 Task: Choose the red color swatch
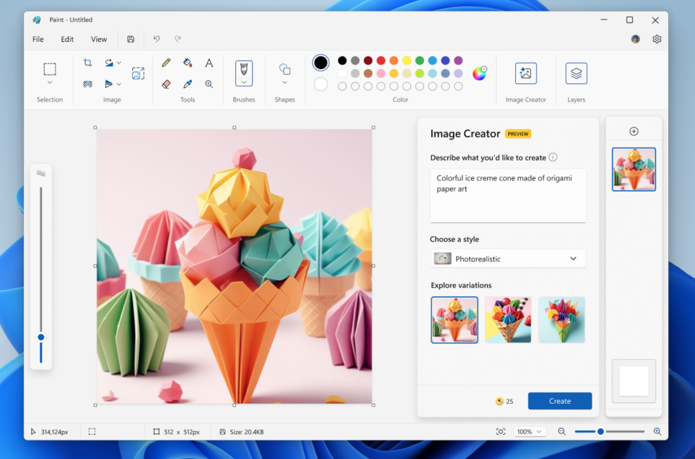[381, 61]
